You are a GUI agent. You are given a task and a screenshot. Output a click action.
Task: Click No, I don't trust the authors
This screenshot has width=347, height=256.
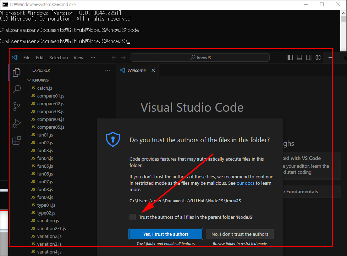point(239,234)
